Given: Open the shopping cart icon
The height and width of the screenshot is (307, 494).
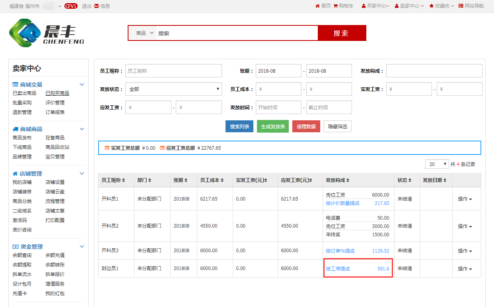Looking at the screenshot, I should [335, 6].
